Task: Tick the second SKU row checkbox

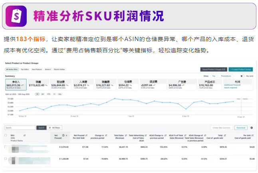Action: 6,158
